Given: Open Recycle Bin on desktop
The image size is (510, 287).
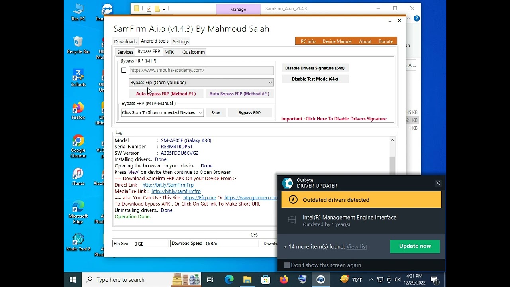Looking at the screenshot, I should [78, 45].
